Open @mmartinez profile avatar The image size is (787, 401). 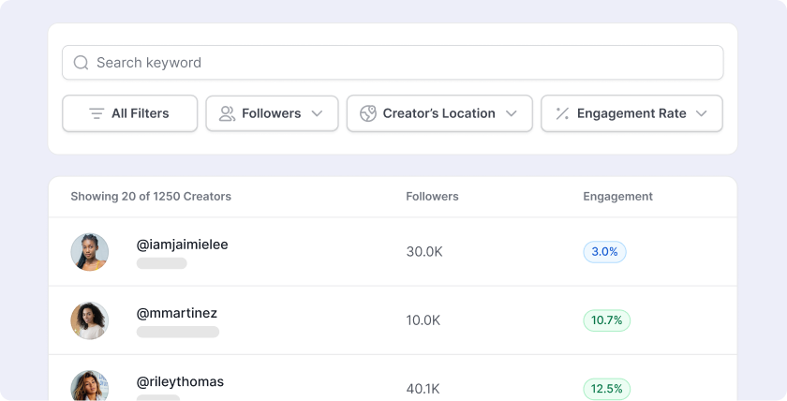(90, 320)
